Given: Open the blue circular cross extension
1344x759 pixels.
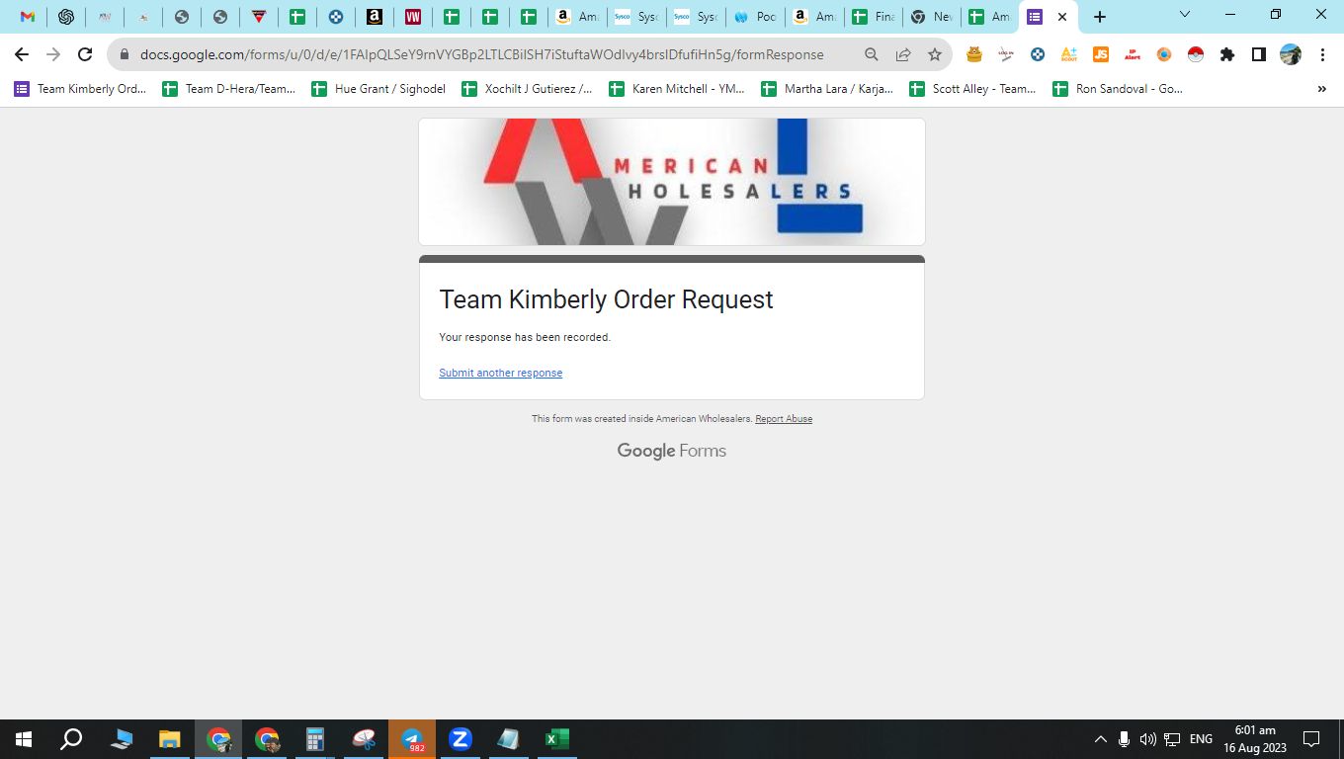Looking at the screenshot, I should click(1038, 55).
